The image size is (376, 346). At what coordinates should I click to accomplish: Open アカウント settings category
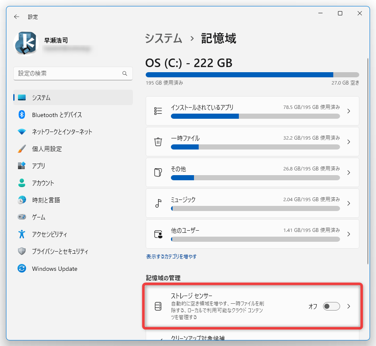coord(73,183)
